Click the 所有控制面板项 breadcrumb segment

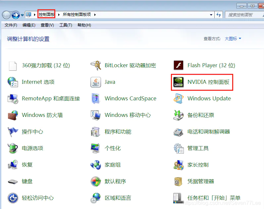[77, 15]
